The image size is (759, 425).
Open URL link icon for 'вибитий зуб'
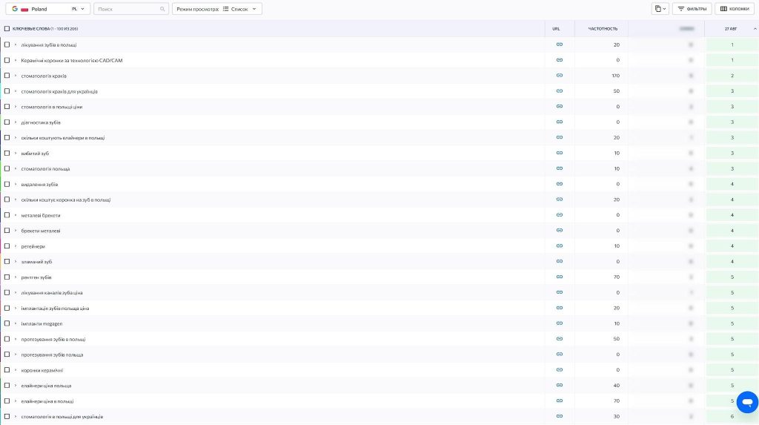click(559, 154)
